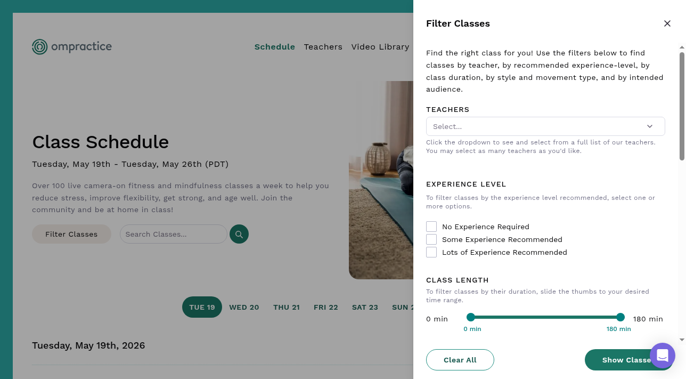Viewport: 686px width, 379px height.
Task: Check No Experience Required
Action: (431, 227)
